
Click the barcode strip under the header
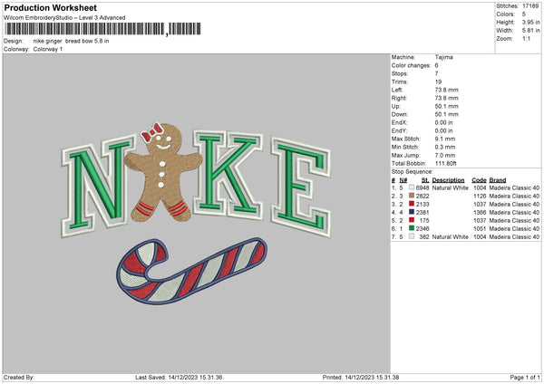point(102,29)
